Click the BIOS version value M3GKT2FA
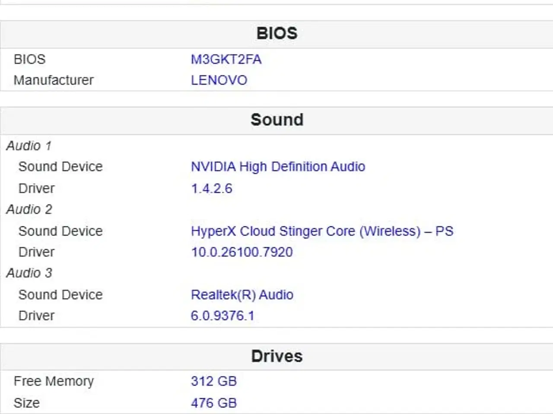553x414 pixels. [x=226, y=59]
